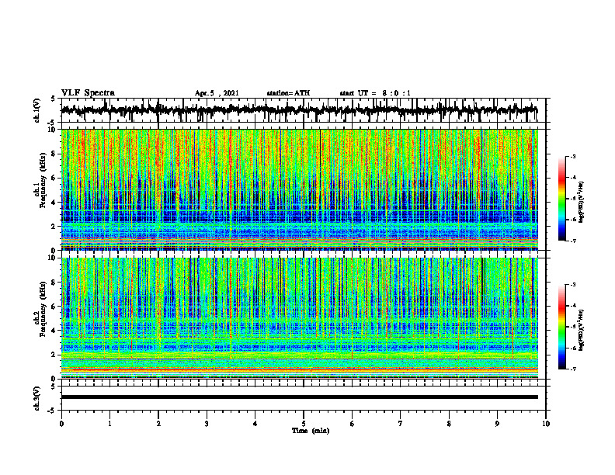This screenshot has height=475, width=615.
Task: Click the "1" tick on the time axis
Action: tap(109, 424)
